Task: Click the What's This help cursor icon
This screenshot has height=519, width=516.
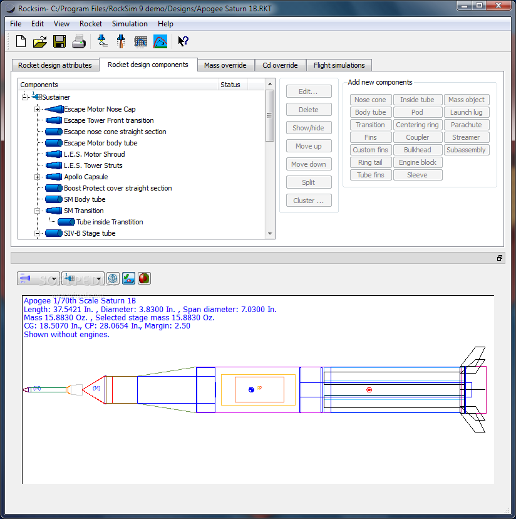Action: coord(183,41)
